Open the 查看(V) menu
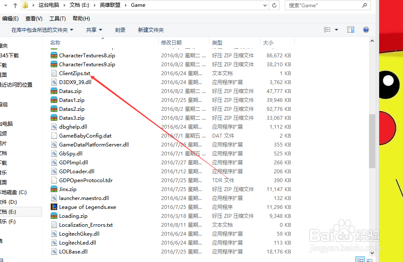 point(34,18)
